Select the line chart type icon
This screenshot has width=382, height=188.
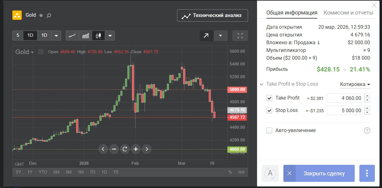click(72, 36)
